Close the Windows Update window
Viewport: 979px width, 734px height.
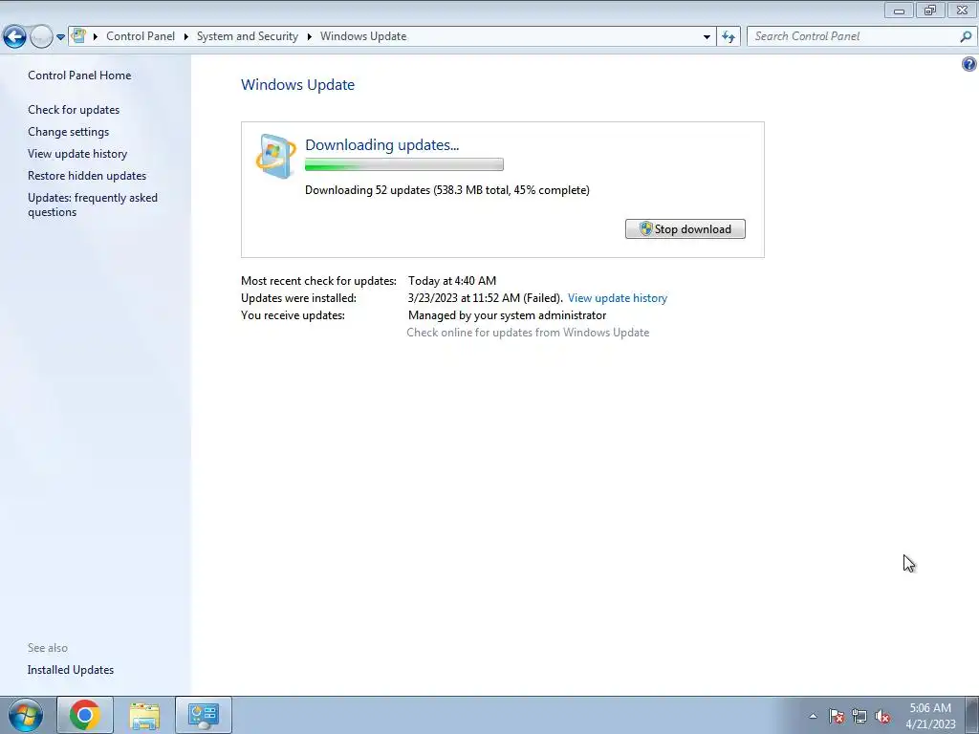(x=962, y=10)
